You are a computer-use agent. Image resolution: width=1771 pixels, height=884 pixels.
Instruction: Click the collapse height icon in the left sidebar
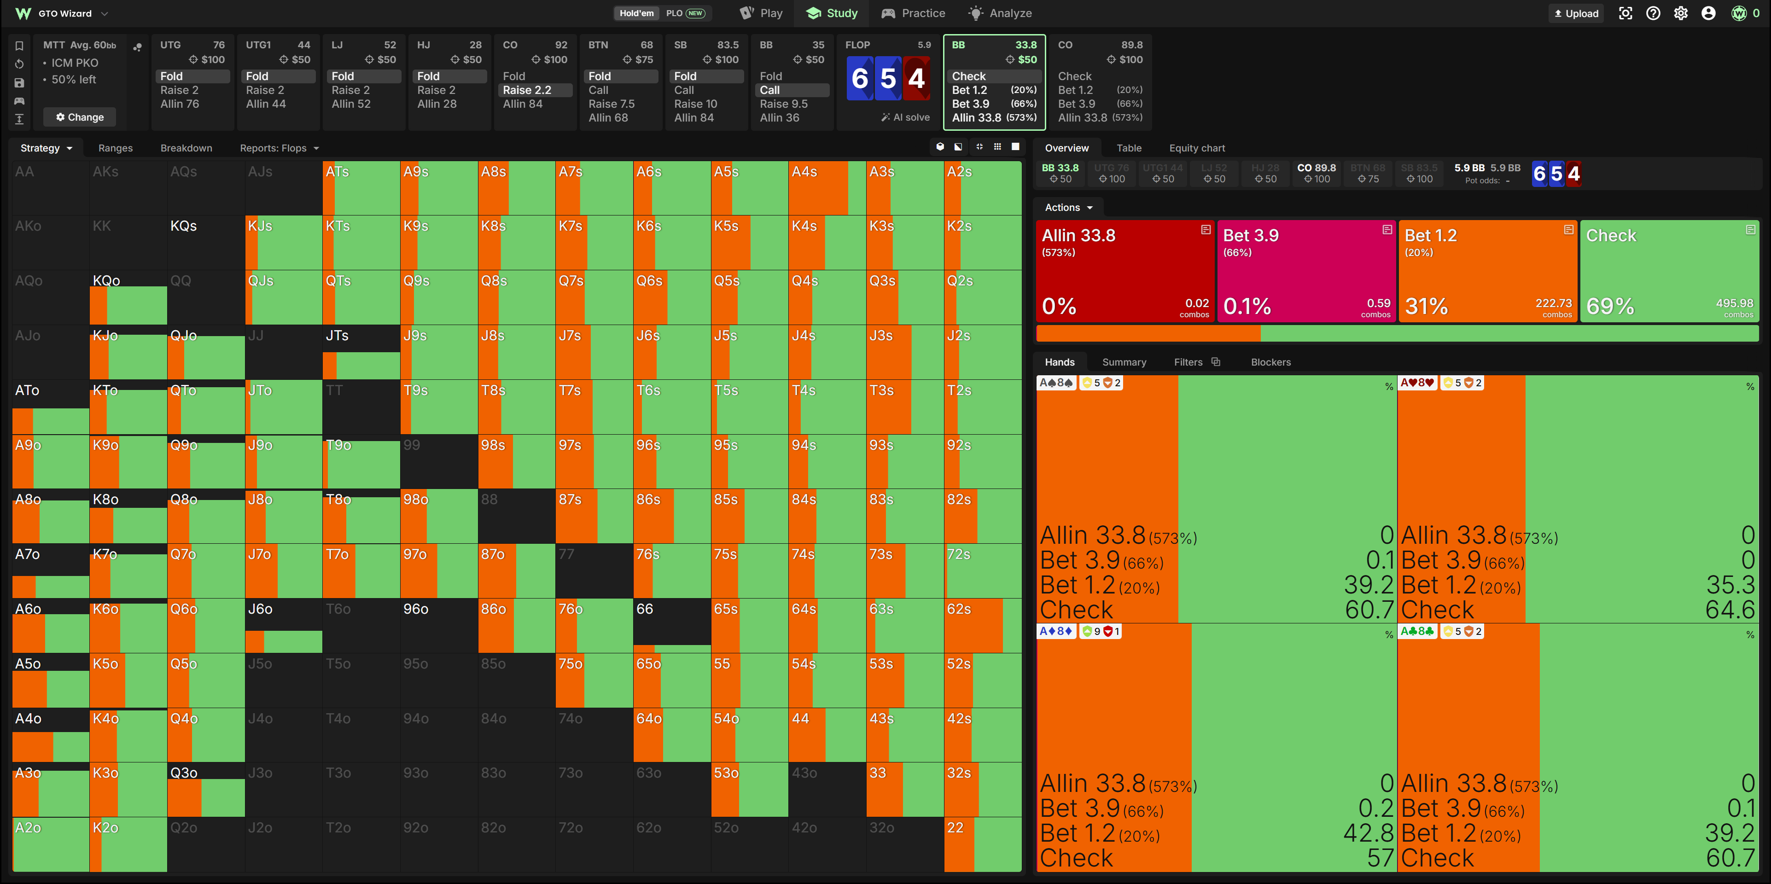(19, 119)
